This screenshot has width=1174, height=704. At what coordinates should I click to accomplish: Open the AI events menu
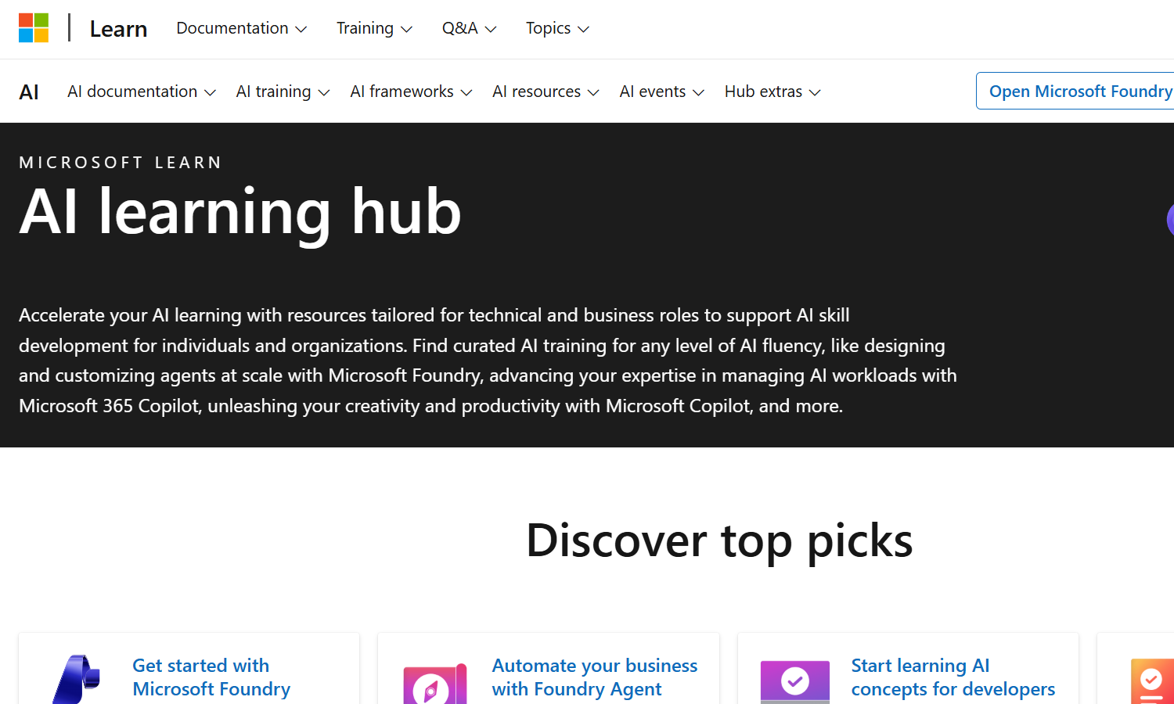tap(661, 92)
